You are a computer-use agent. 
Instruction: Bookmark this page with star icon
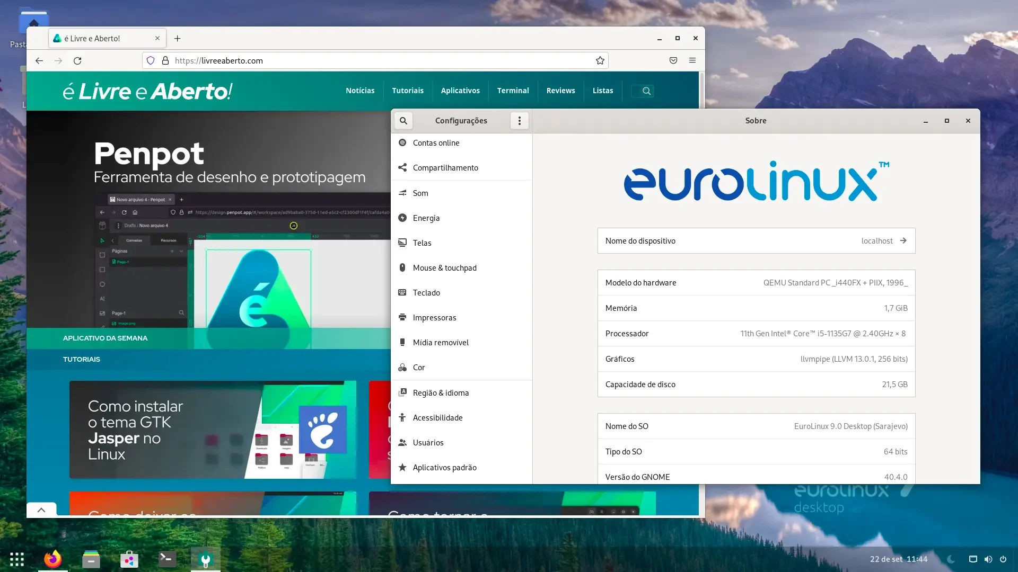[x=600, y=61]
